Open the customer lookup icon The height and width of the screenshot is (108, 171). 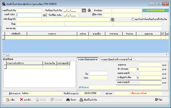[112, 20]
